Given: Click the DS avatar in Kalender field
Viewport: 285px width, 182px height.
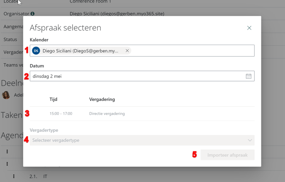Looking at the screenshot, I should pos(36,50).
